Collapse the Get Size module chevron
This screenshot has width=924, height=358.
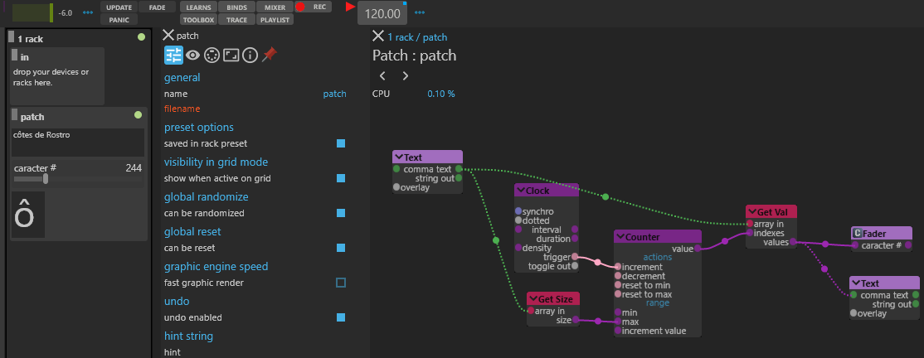(x=533, y=299)
